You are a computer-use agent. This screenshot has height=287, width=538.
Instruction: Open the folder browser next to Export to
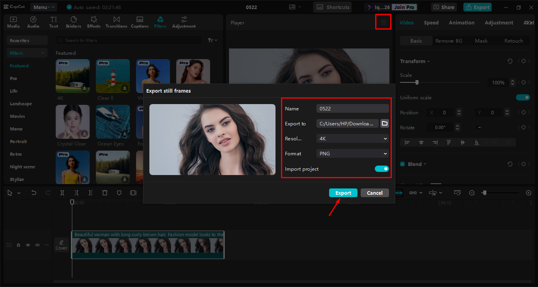384,123
